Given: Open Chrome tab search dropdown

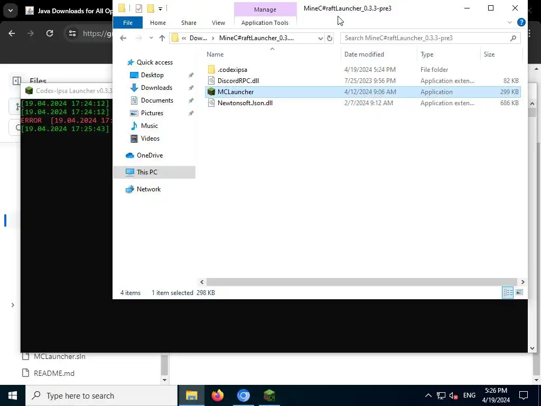Looking at the screenshot, I should coord(11,11).
